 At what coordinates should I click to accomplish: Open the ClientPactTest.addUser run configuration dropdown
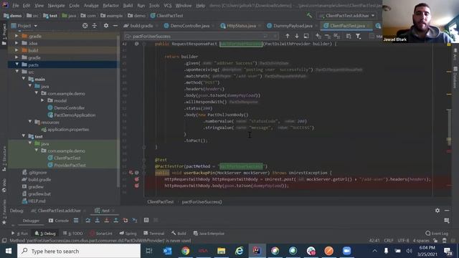[347, 16]
